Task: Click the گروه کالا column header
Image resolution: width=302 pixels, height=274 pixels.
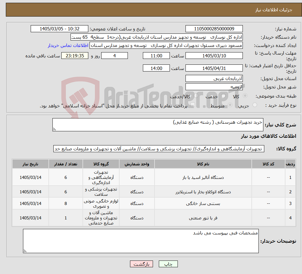Action: click(101, 164)
